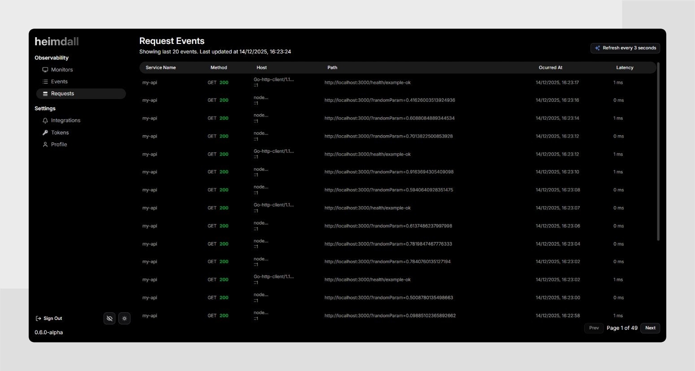The image size is (695, 371).
Task: Go to the next page of events
Action: point(650,328)
